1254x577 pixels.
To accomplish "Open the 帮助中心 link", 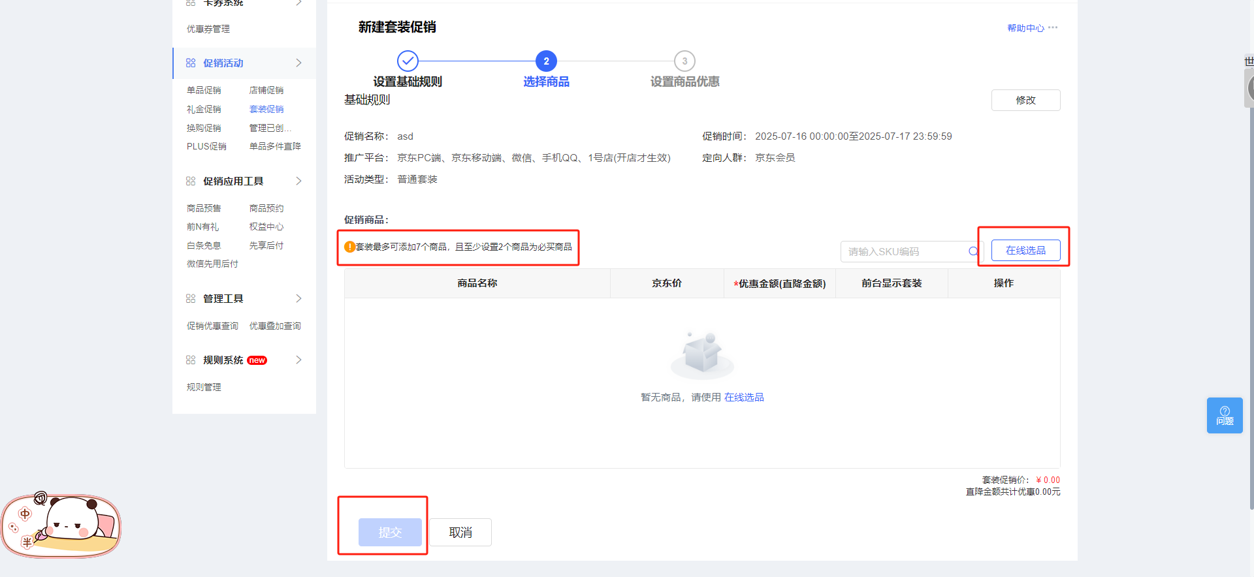I will click(x=1025, y=28).
